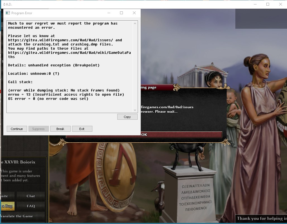Minimize the Program Error dialog

[x=109, y=13]
